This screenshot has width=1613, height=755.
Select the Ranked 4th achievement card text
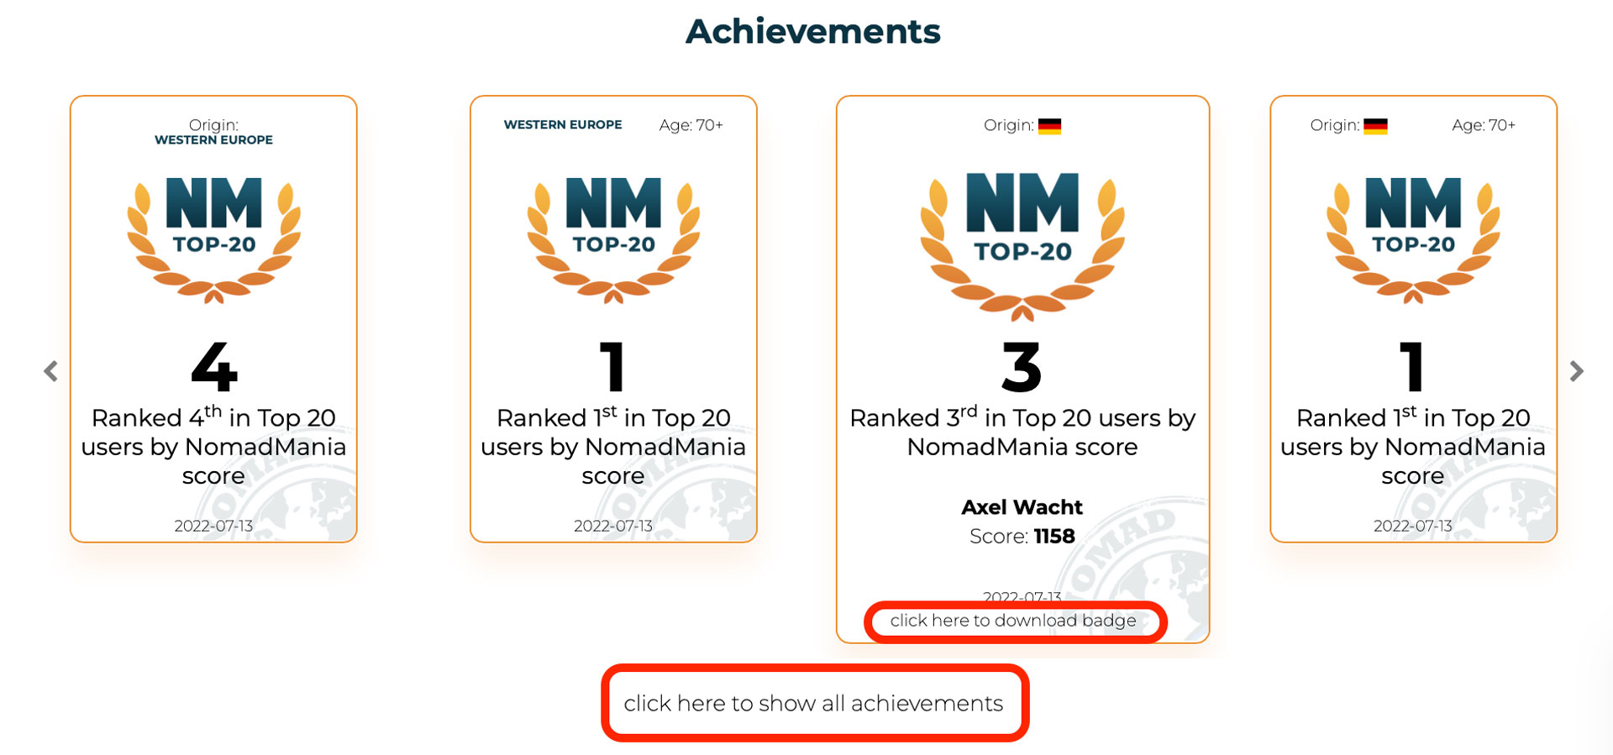(213, 447)
